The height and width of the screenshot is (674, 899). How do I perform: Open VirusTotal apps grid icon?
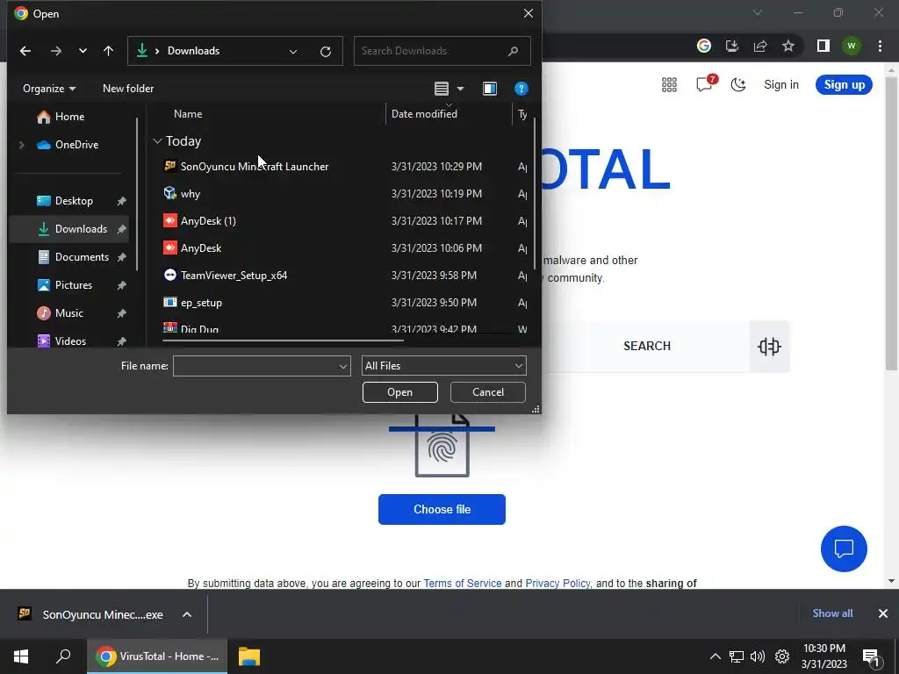(x=669, y=85)
